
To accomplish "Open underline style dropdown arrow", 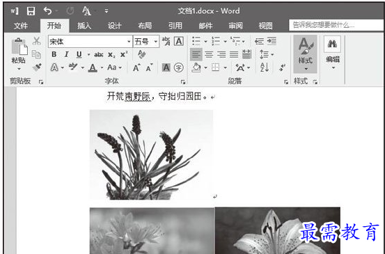I will 88,54.
